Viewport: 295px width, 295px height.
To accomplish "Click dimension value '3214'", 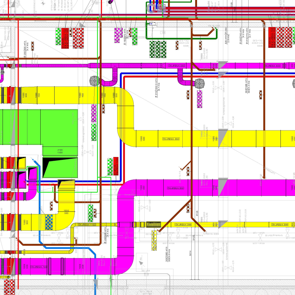I will tap(190, 253).
